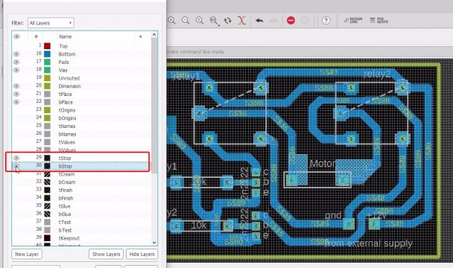The height and width of the screenshot is (268, 453).
Task: Select the tTest layer row name
Action: [65, 222]
